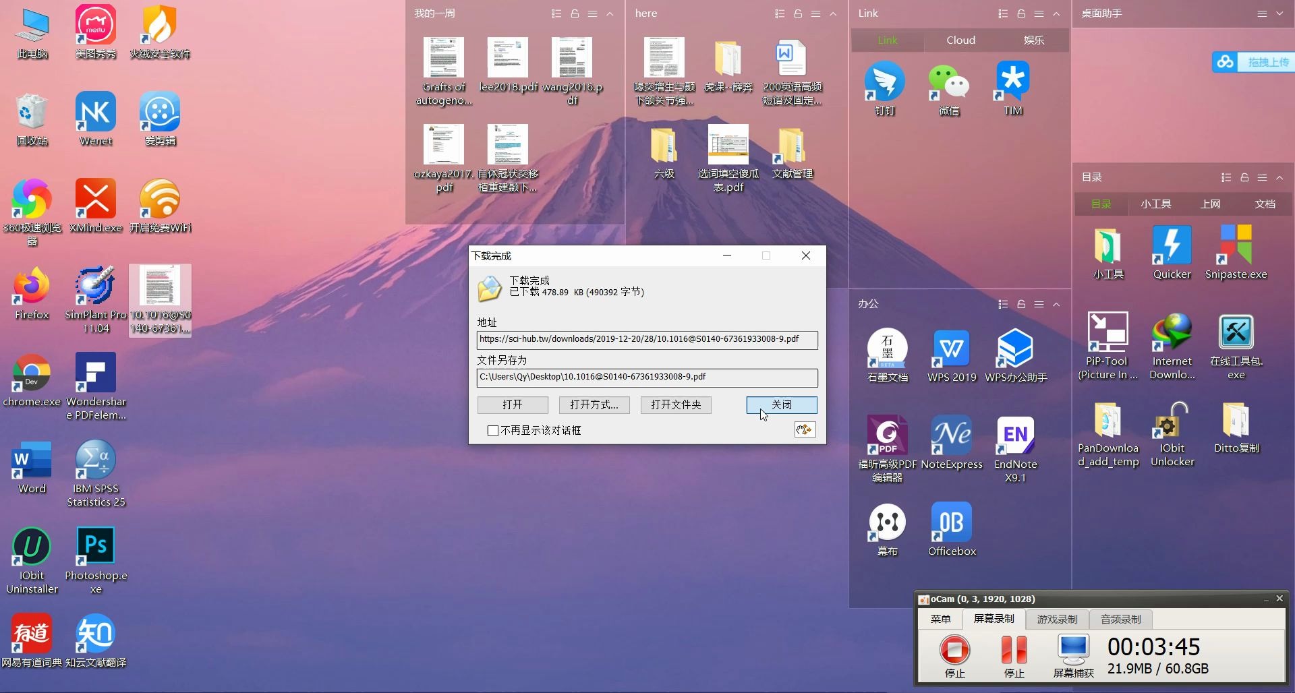
Task: Toggle the lock icon on 目录 panel
Action: pyautogui.click(x=1244, y=177)
